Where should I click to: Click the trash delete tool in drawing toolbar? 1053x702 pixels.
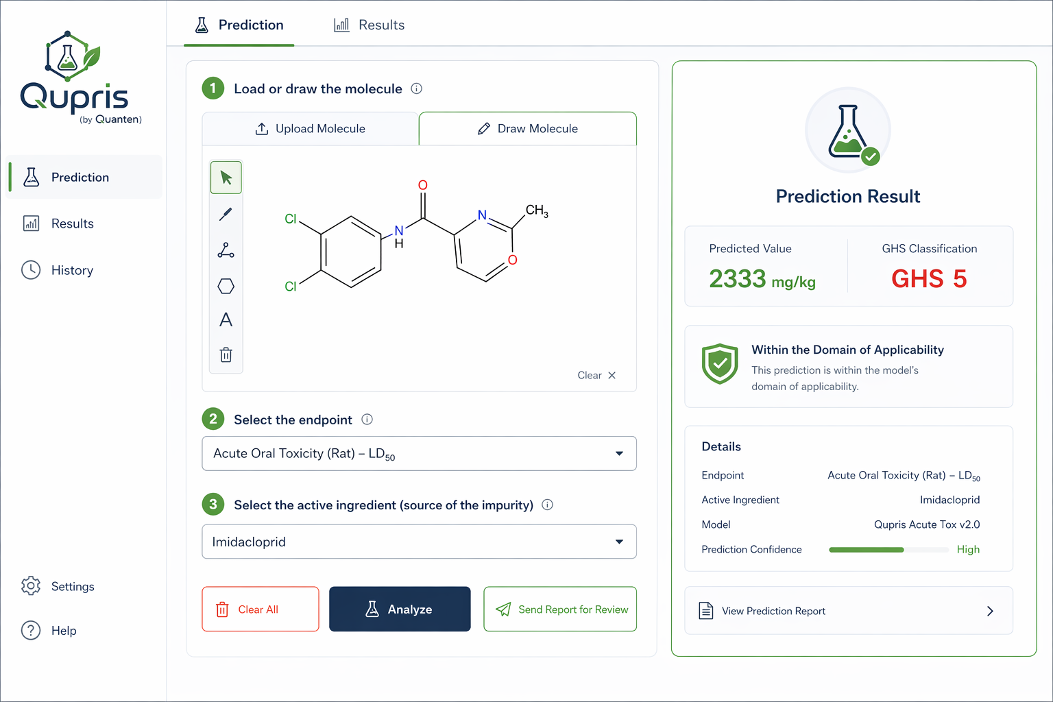pos(226,355)
